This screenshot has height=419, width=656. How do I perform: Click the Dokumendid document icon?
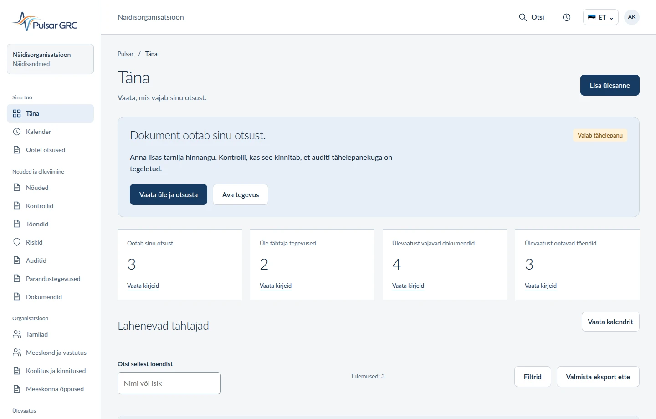(17, 297)
